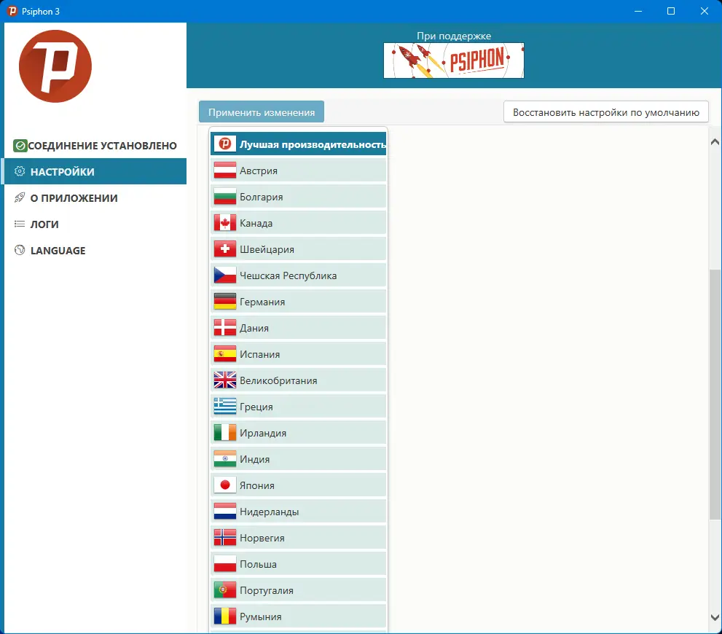Click the Japan flag icon
722x634 pixels.
coord(224,485)
